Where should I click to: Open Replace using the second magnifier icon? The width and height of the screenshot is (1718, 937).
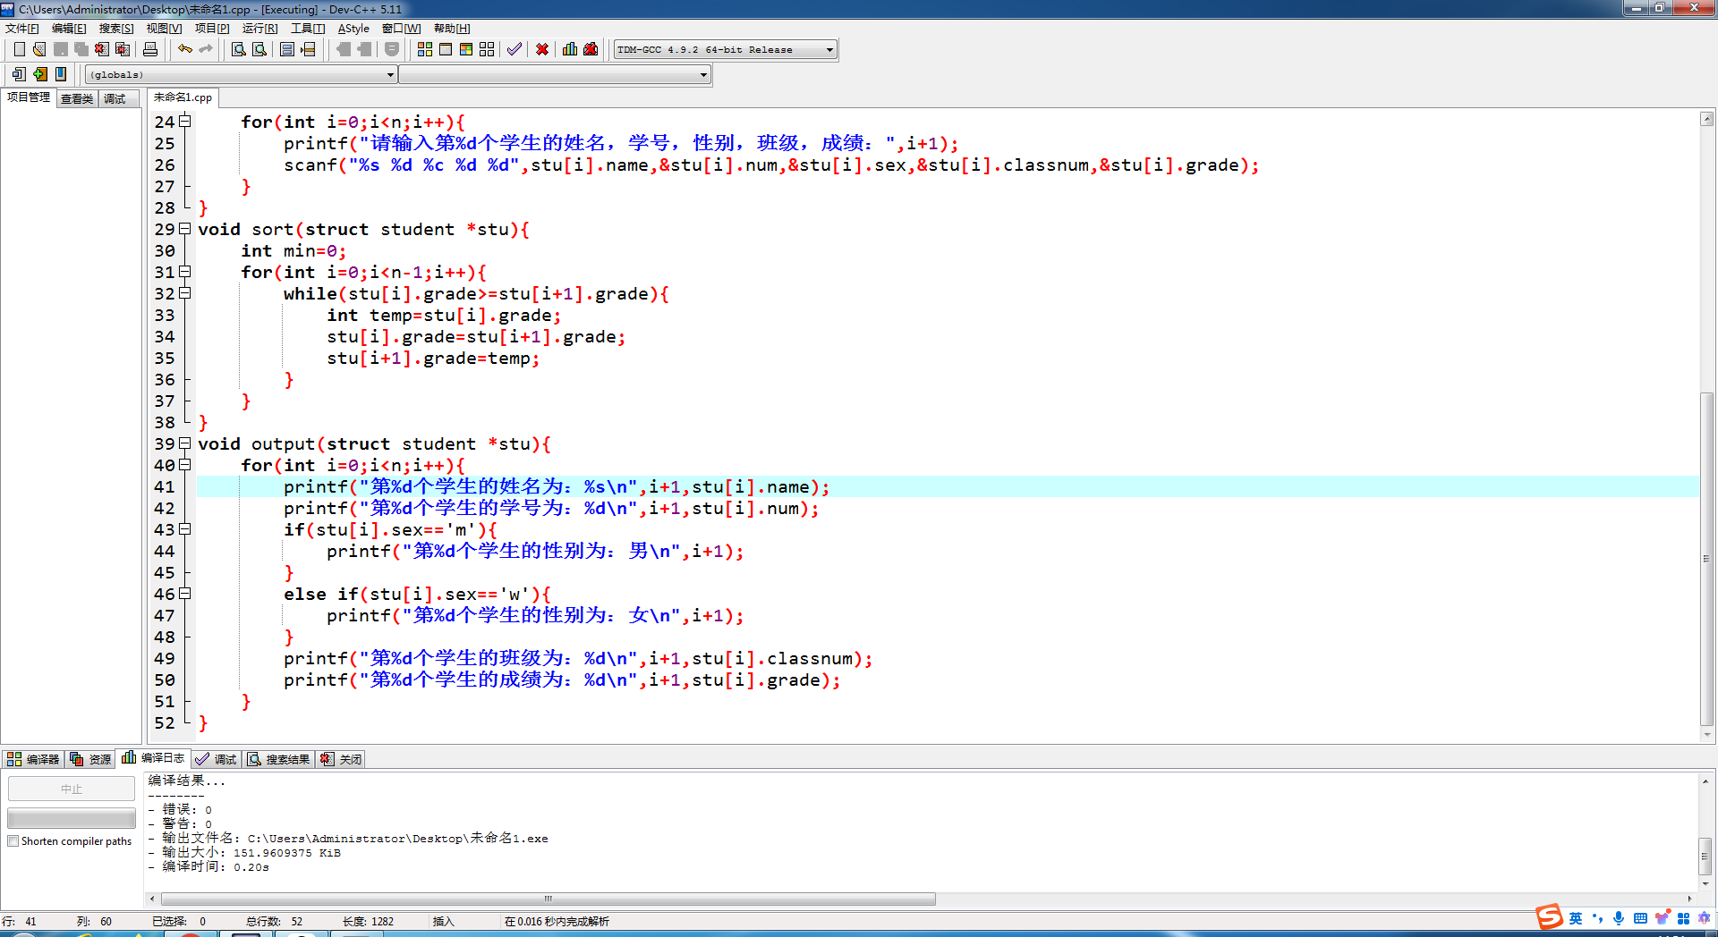click(259, 49)
